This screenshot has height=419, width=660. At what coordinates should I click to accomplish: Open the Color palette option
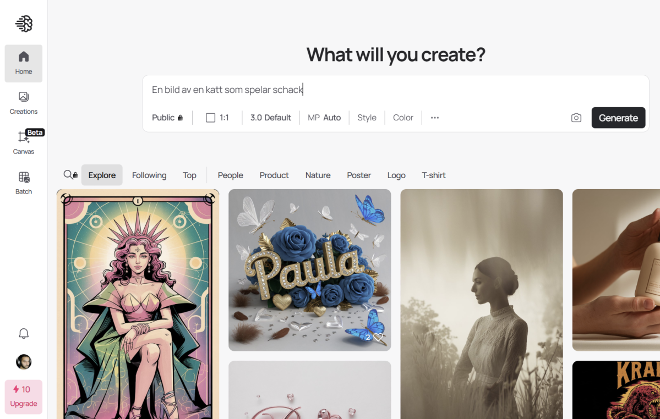pos(403,118)
